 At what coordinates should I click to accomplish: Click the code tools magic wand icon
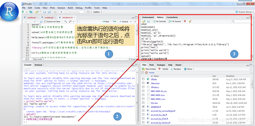[x=71, y=21]
